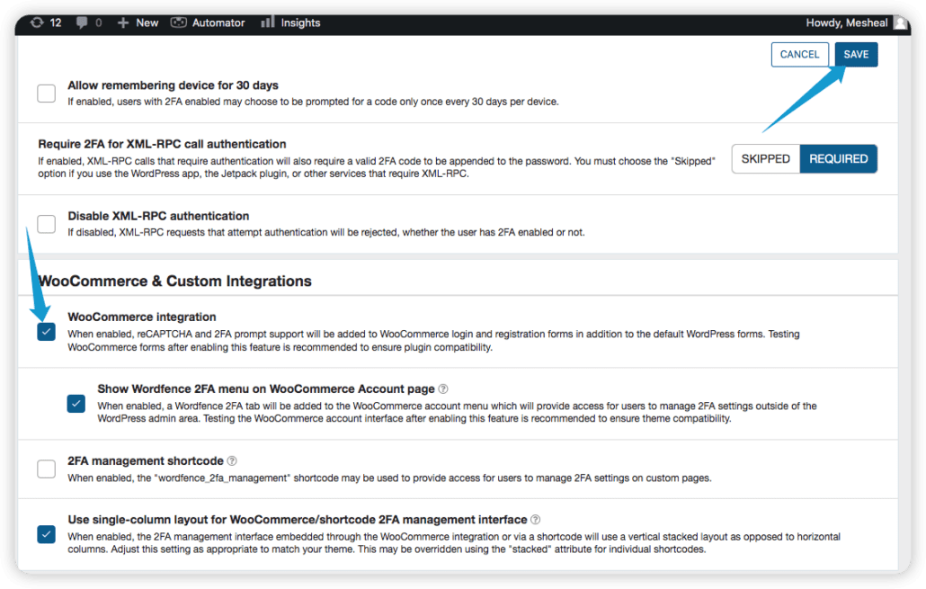Open help icon for Show Wordfence 2FA menu
The image size is (926, 589).
(443, 388)
